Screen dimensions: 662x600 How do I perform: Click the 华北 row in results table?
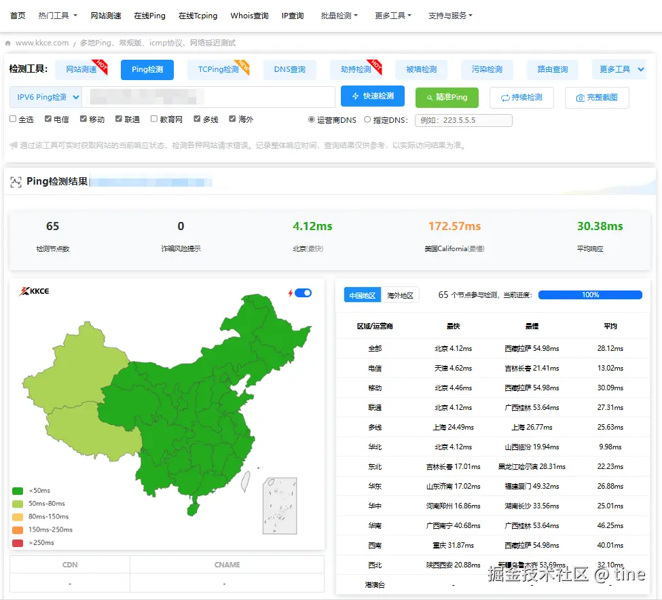493,447
